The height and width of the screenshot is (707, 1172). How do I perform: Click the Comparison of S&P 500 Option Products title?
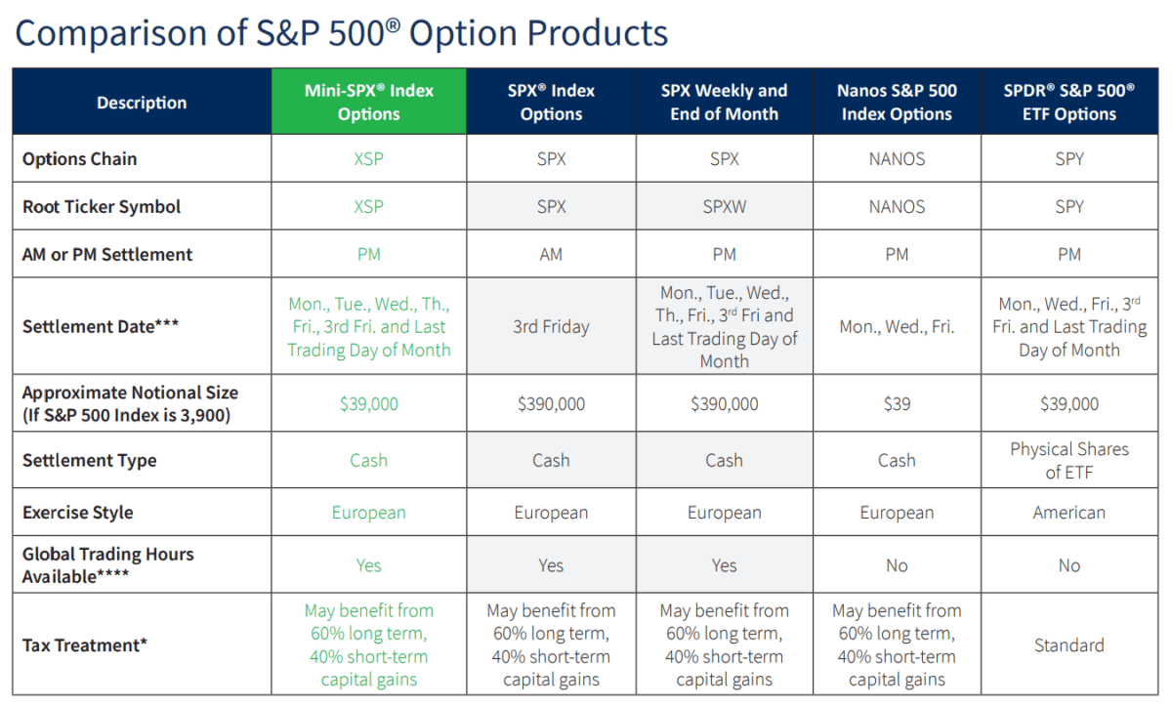(342, 32)
